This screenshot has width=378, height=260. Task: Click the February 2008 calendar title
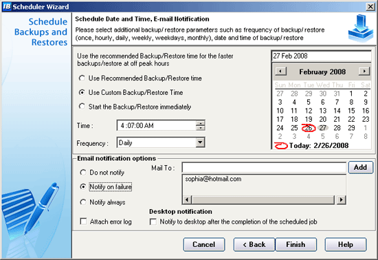click(x=322, y=72)
